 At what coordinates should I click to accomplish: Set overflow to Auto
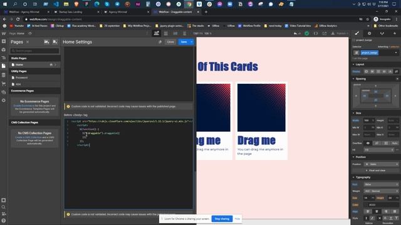(395, 143)
